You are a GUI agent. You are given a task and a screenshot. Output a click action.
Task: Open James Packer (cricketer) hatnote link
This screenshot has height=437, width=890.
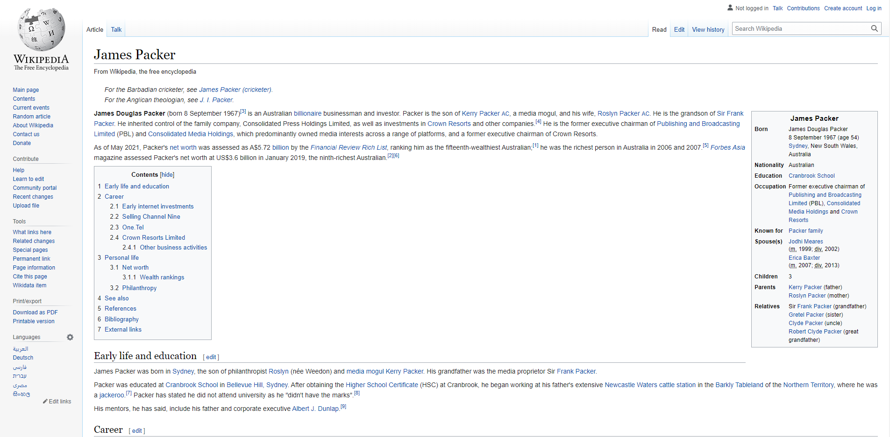pos(235,90)
